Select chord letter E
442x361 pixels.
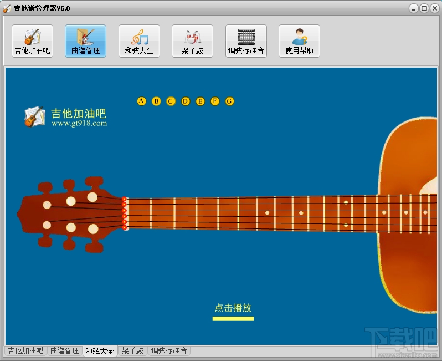coord(200,101)
